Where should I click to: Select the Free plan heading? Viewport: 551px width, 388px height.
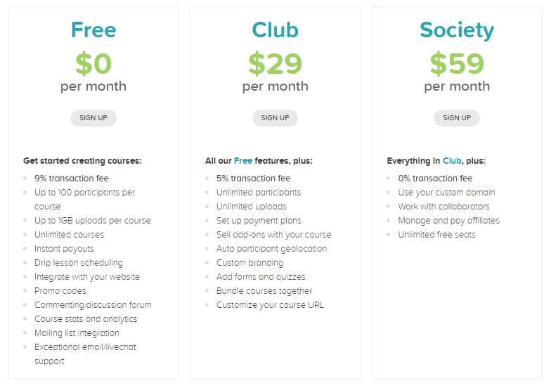[x=93, y=30]
